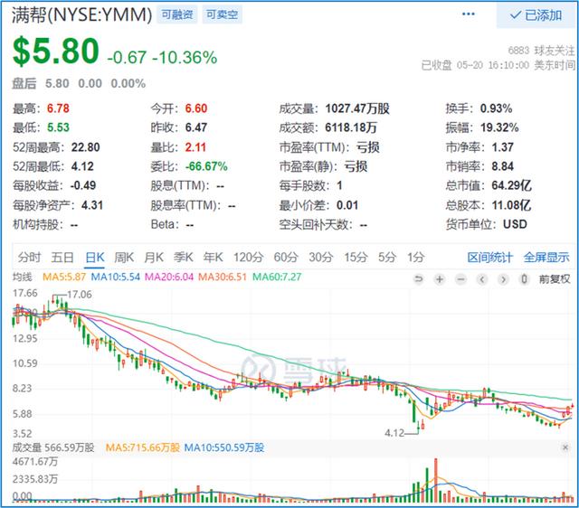Switch to the 五日 chart tab
This screenshot has width=579, height=508.
(x=62, y=257)
